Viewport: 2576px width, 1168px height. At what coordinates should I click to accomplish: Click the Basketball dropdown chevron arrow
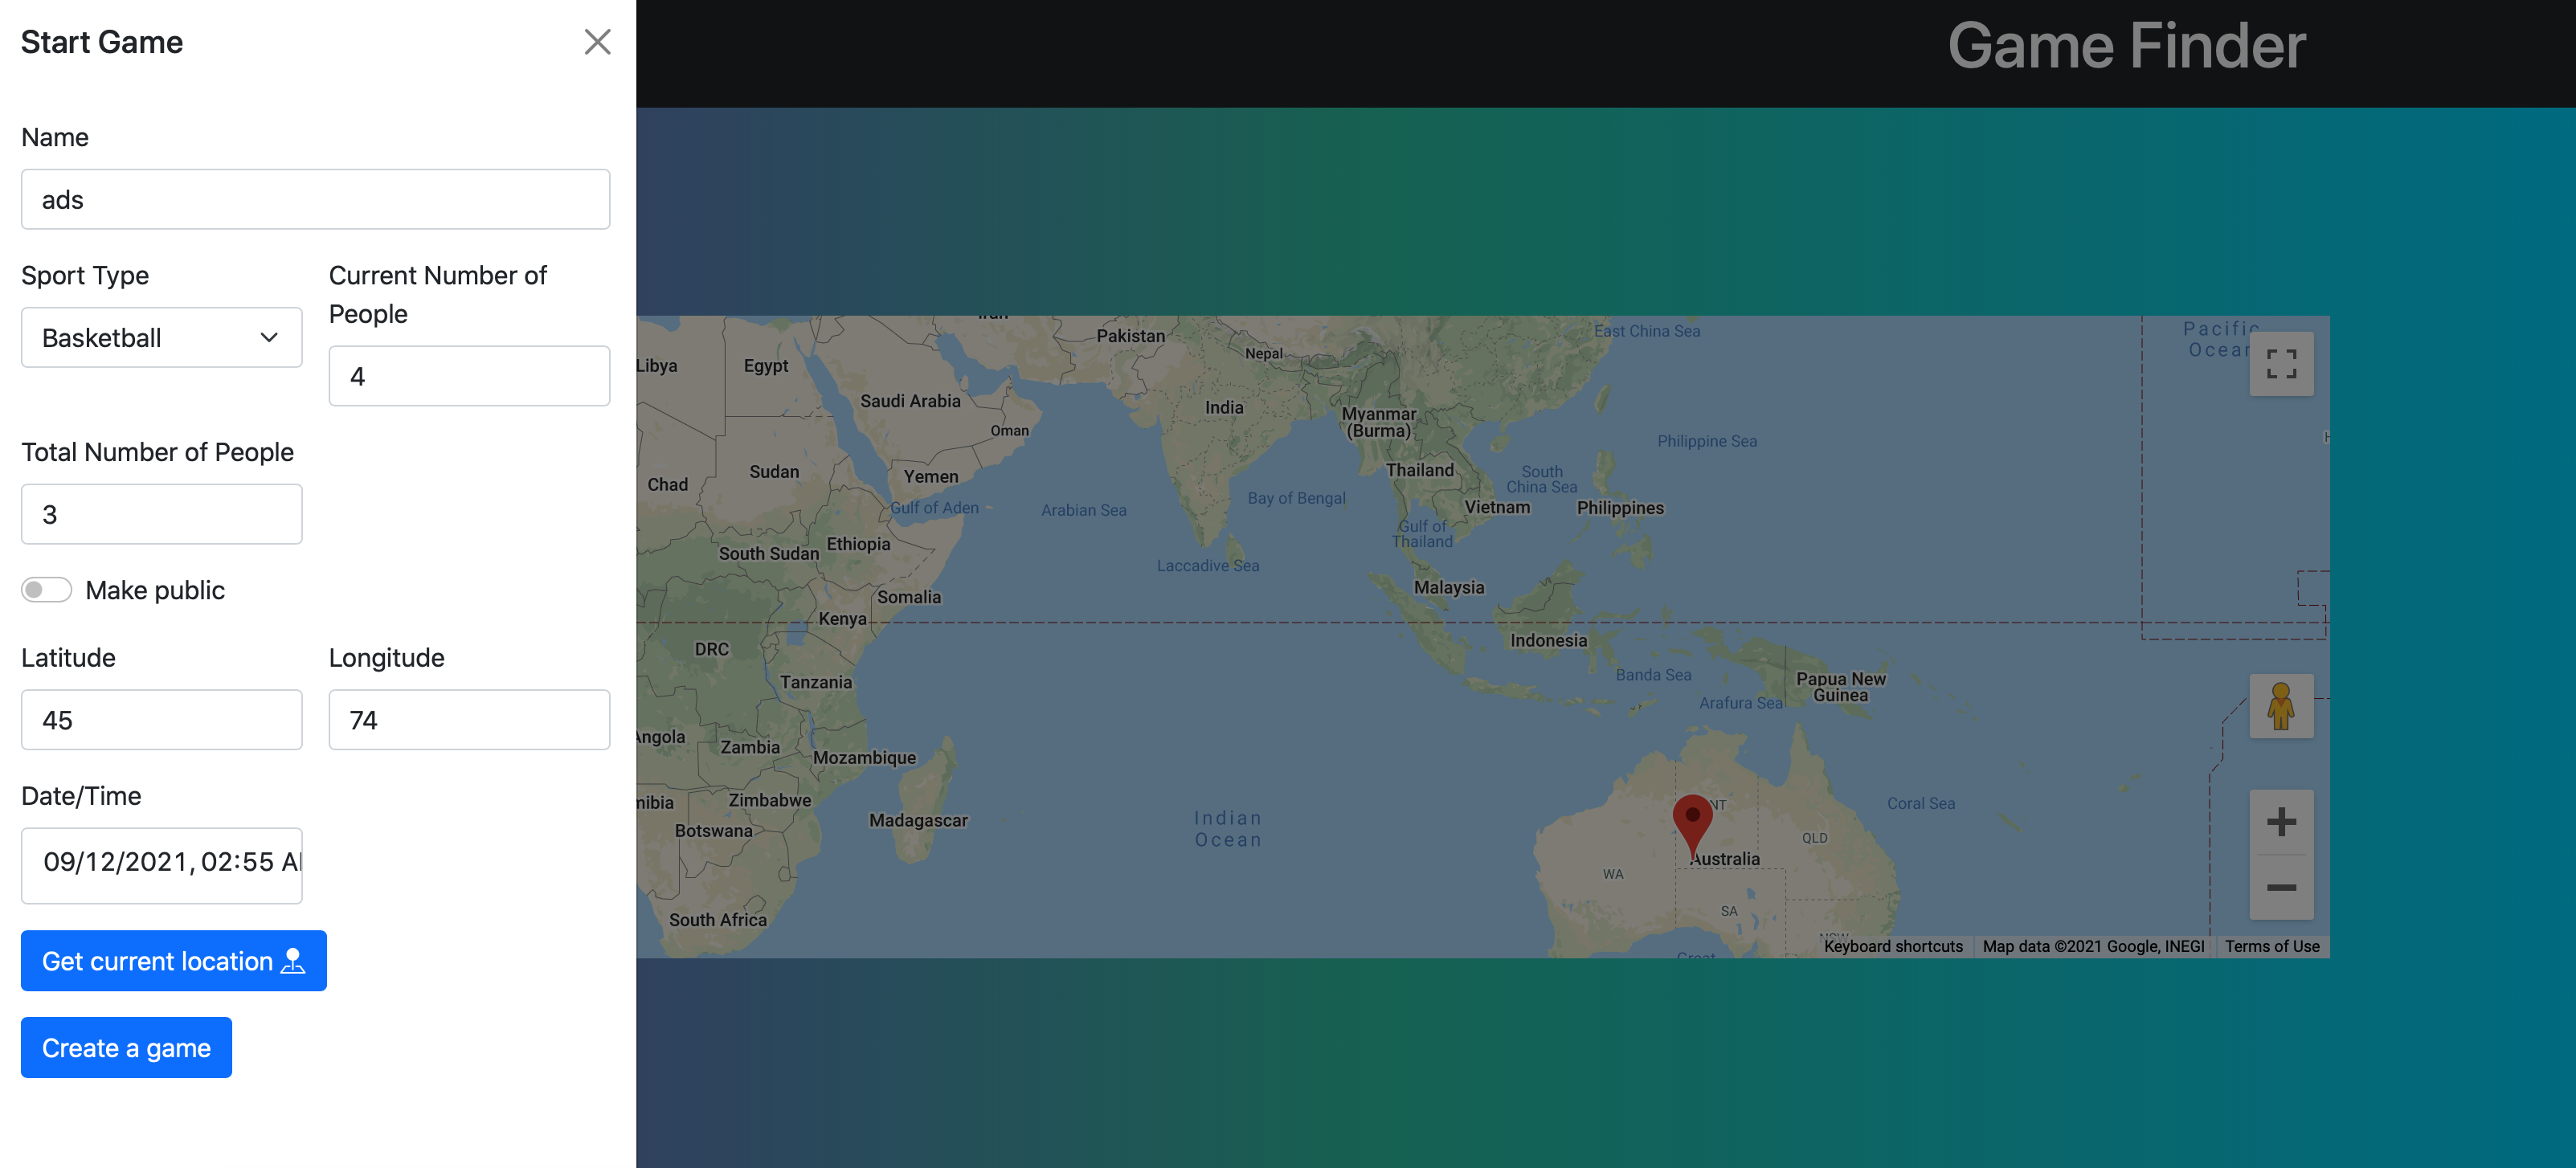269,338
